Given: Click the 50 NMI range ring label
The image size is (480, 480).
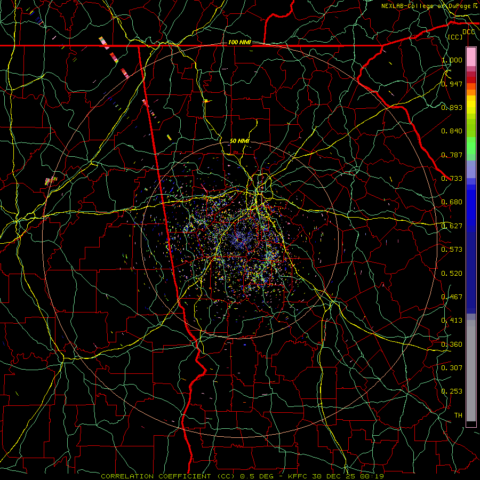Looking at the screenshot, I should [239, 141].
